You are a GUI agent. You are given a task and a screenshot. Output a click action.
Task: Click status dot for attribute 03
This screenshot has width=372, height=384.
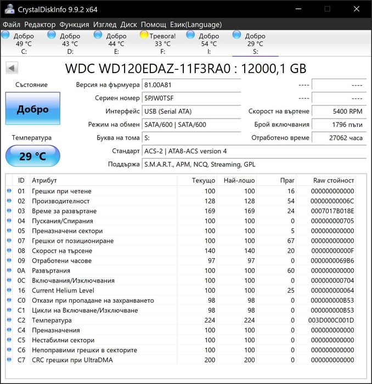coord(9,210)
